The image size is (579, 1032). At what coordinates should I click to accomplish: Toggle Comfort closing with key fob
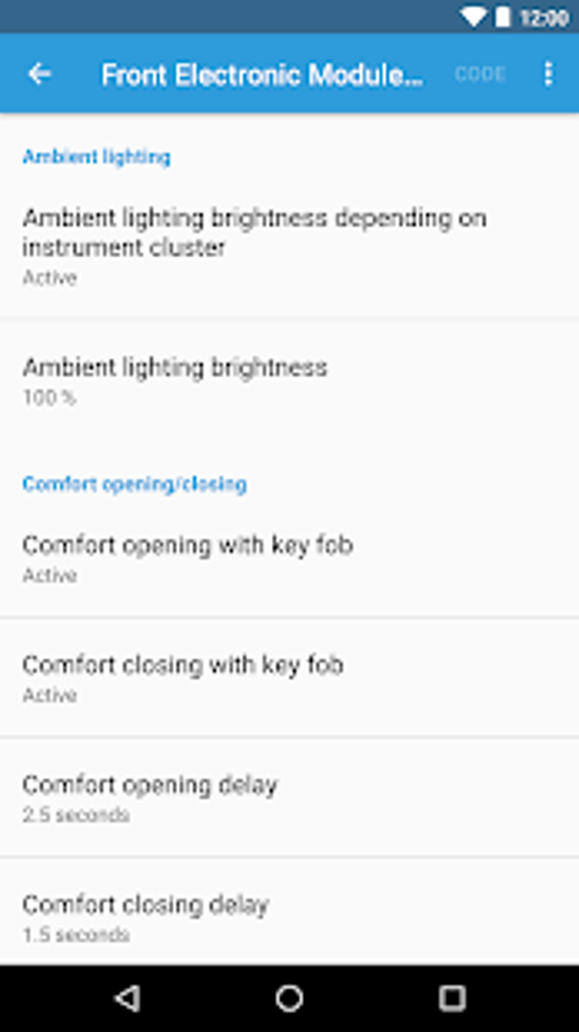[289, 678]
